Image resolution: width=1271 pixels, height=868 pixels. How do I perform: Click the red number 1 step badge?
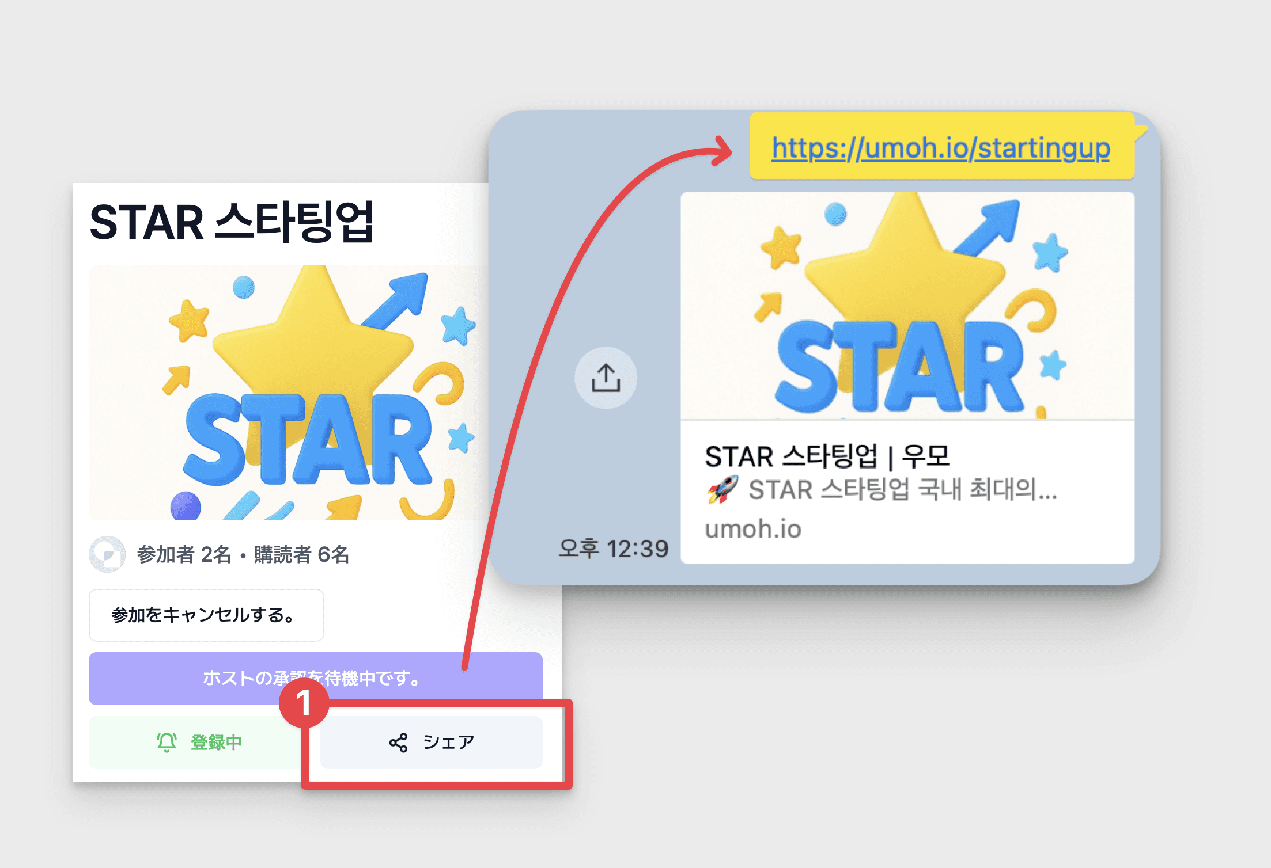click(x=304, y=703)
